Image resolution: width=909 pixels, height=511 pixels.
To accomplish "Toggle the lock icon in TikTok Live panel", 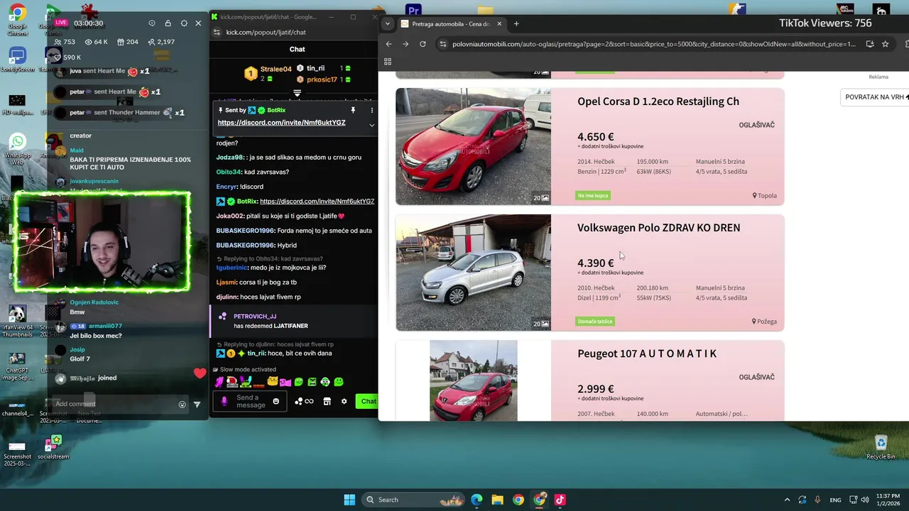I will (x=168, y=23).
